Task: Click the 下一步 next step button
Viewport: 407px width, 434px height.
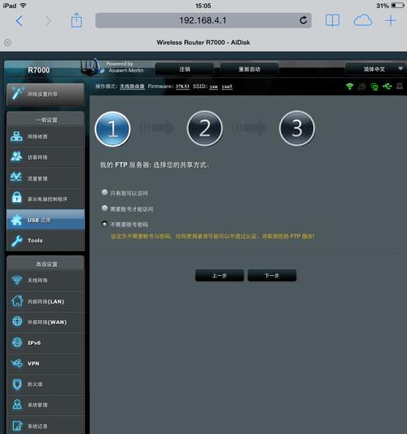Action: click(x=272, y=275)
